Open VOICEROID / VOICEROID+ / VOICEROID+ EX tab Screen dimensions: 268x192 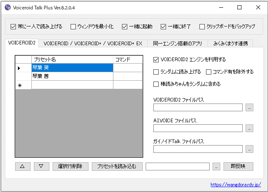tap(93, 44)
